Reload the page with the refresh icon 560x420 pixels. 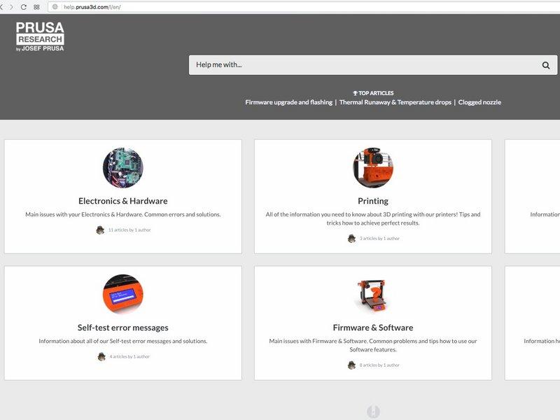(x=24, y=7)
